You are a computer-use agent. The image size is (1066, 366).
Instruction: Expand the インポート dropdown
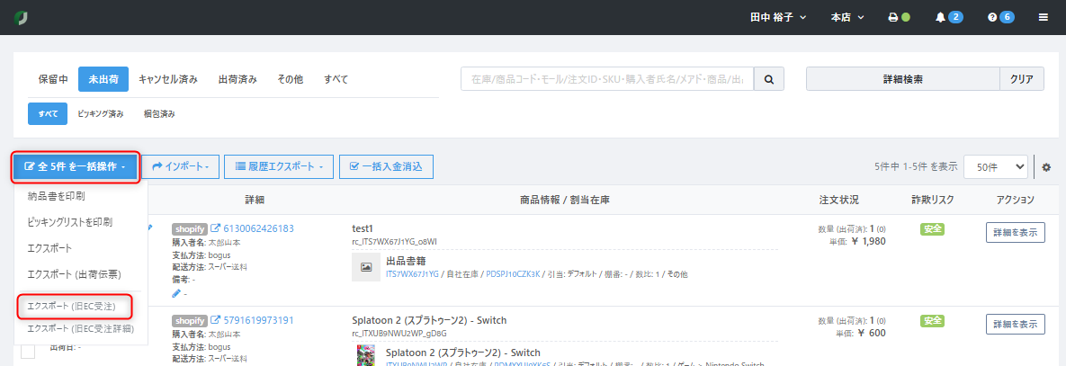point(180,166)
